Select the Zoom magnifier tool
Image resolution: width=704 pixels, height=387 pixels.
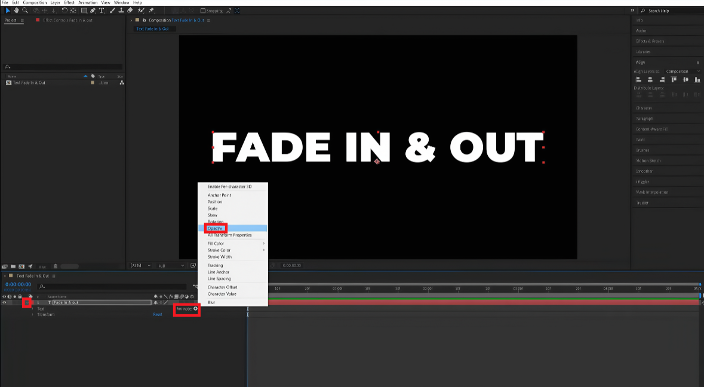[25, 10]
